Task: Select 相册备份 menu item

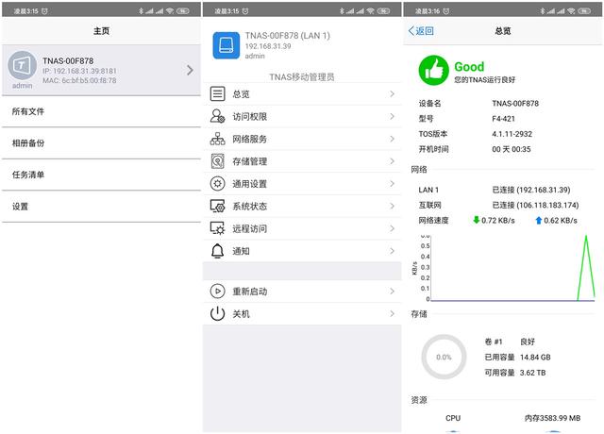Action: (x=28, y=143)
